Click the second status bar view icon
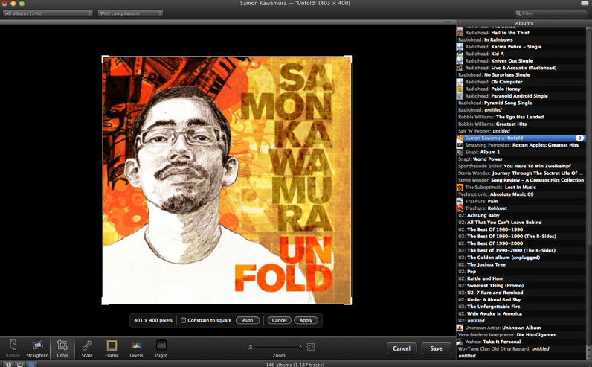This screenshot has width=592, height=367. (20, 364)
